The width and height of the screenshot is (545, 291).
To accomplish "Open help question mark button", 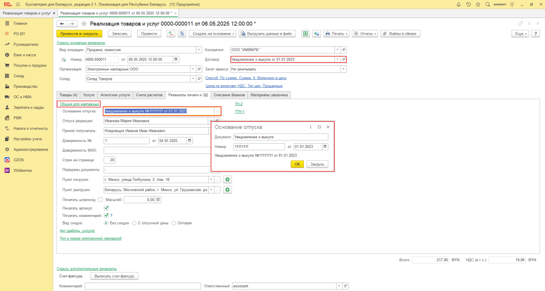I will pos(535,34).
